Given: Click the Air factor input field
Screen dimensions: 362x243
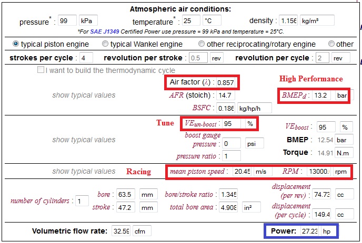Looking at the screenshot, I should pyautogui.click(x=226, y=82).
